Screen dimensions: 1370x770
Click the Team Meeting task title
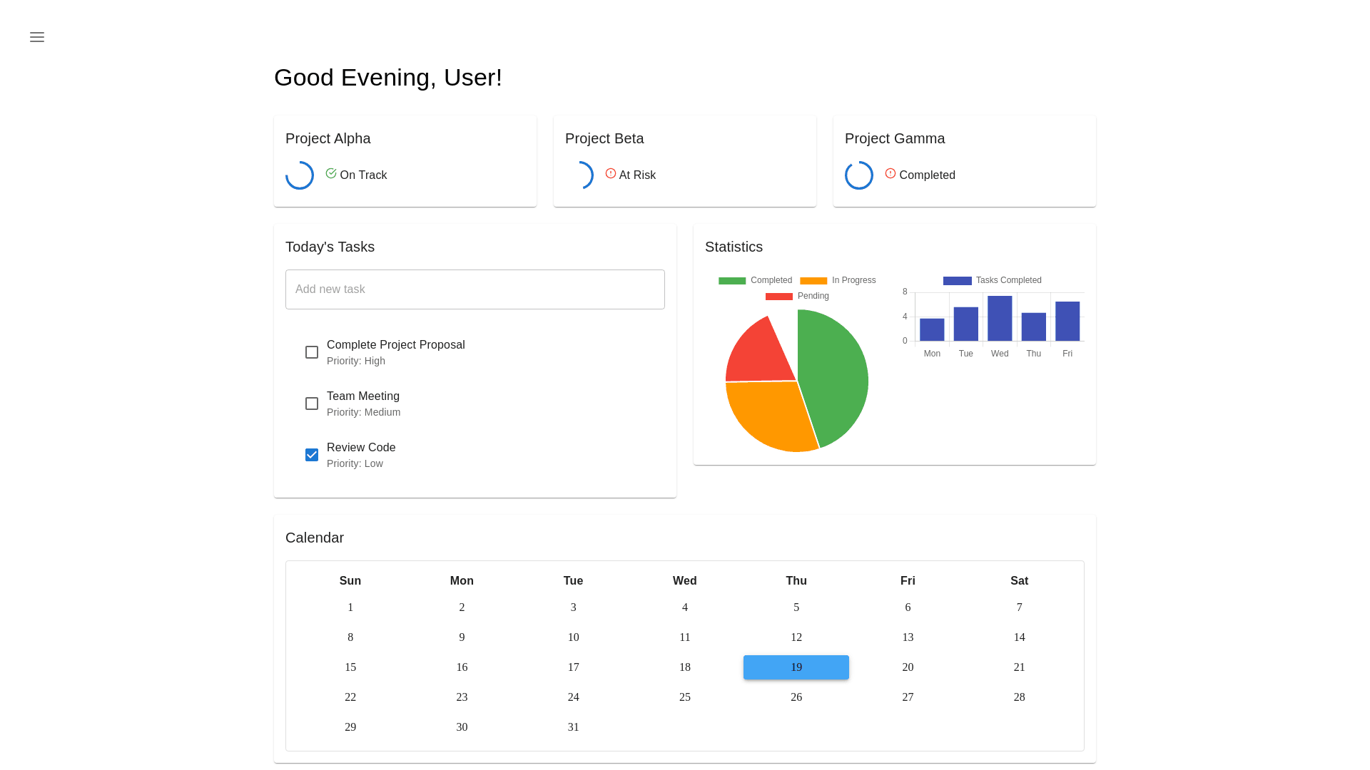363,396
